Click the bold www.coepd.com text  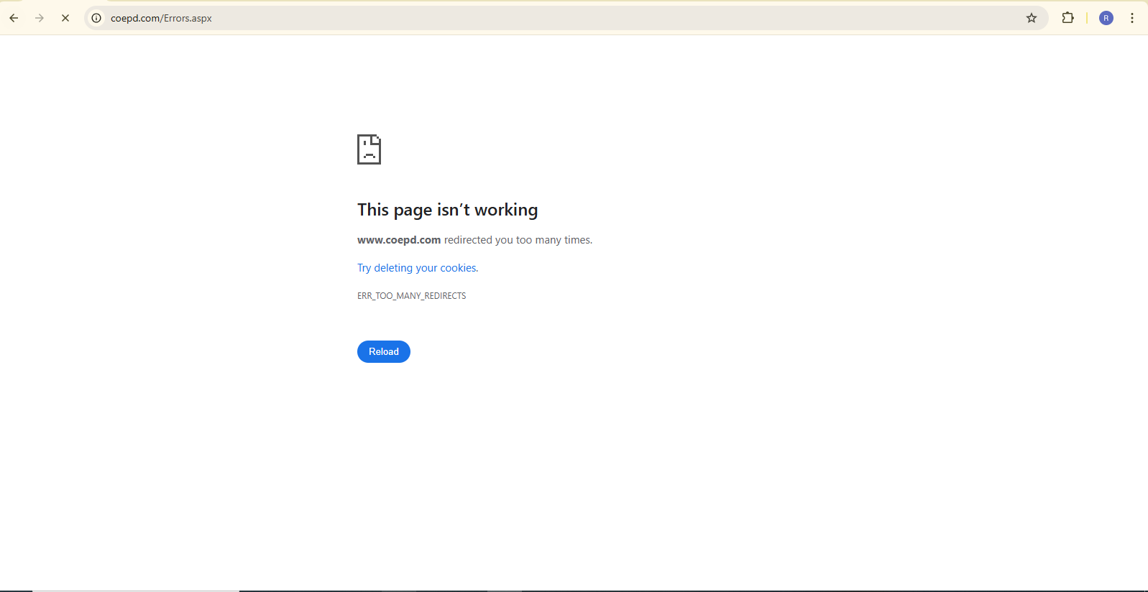[x=399, y=240]
